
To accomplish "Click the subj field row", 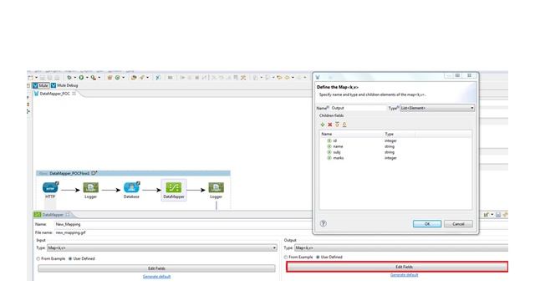I will tap(395, 152).
